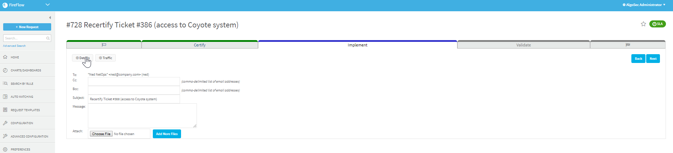Star this ticket as favorite
The width and height of the screenshot is (673, 153).
[643, 24]
